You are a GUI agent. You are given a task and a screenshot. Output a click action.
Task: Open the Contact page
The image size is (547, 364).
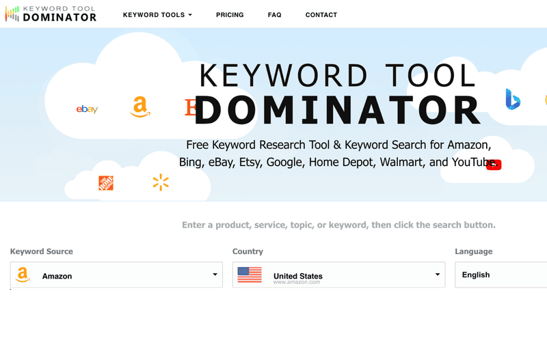tap(321, 15)
